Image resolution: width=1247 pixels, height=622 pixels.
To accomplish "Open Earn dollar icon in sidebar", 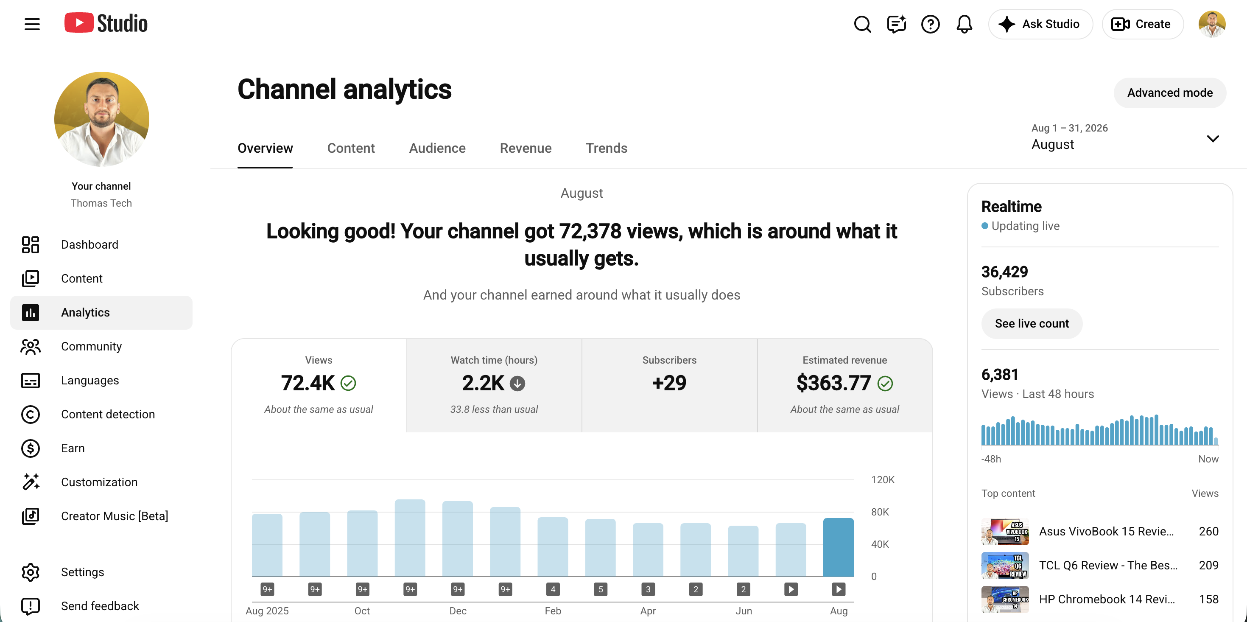I will [31, 448].
